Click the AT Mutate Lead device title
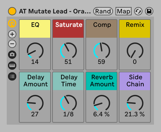This screenshot has height=132, width=161. (55, 11)
